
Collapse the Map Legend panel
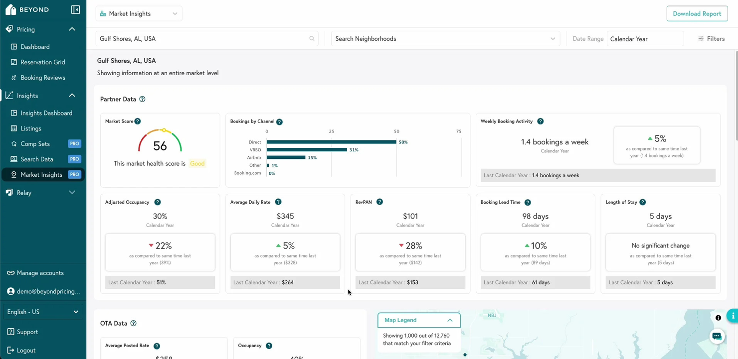pyautogui.click(x=449, y=320)
